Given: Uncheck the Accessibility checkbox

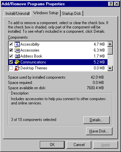Looking at the screenshot, I should click(x=11, y=44).
